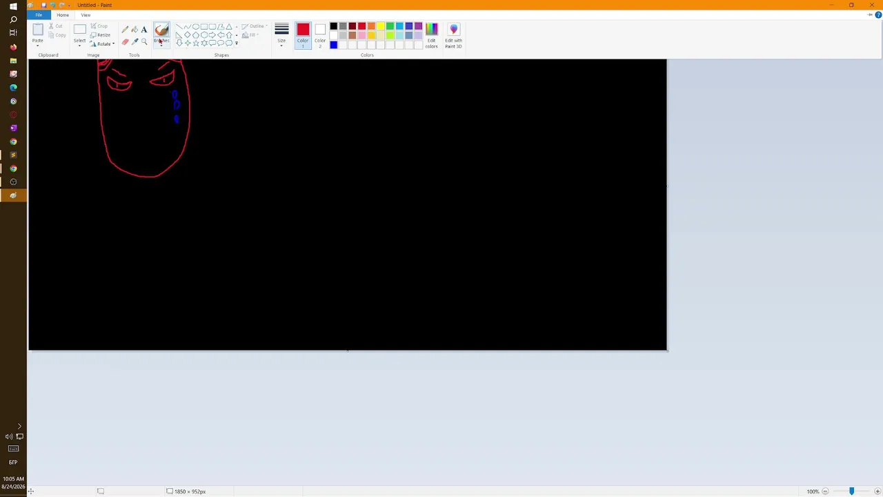The image size is (883, 497).
Task: Click the Save icon in title bar
Action: click(43, 5)
